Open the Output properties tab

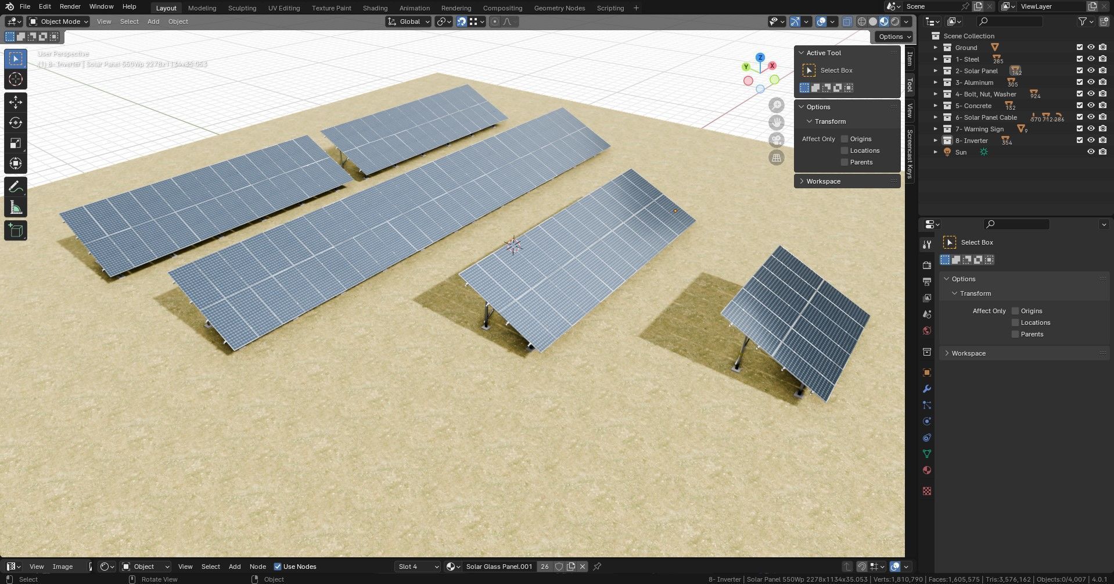point(927,281)
